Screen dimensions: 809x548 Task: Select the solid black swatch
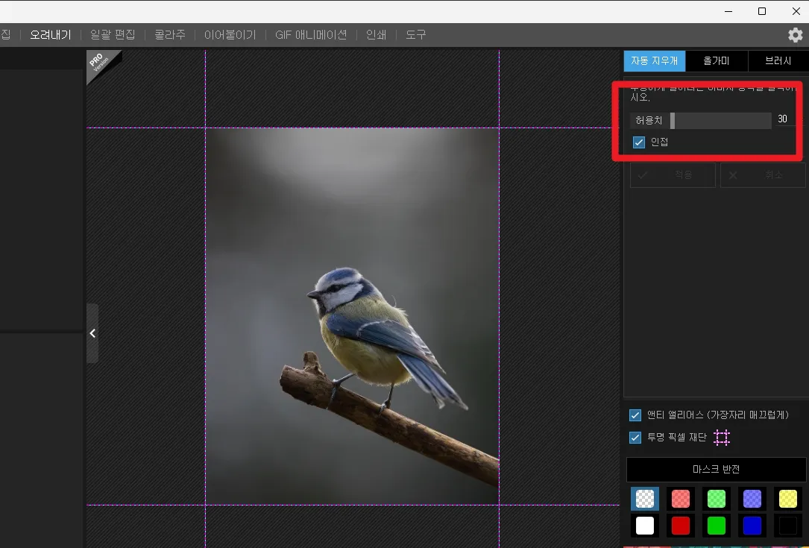(x=788, y=526)
